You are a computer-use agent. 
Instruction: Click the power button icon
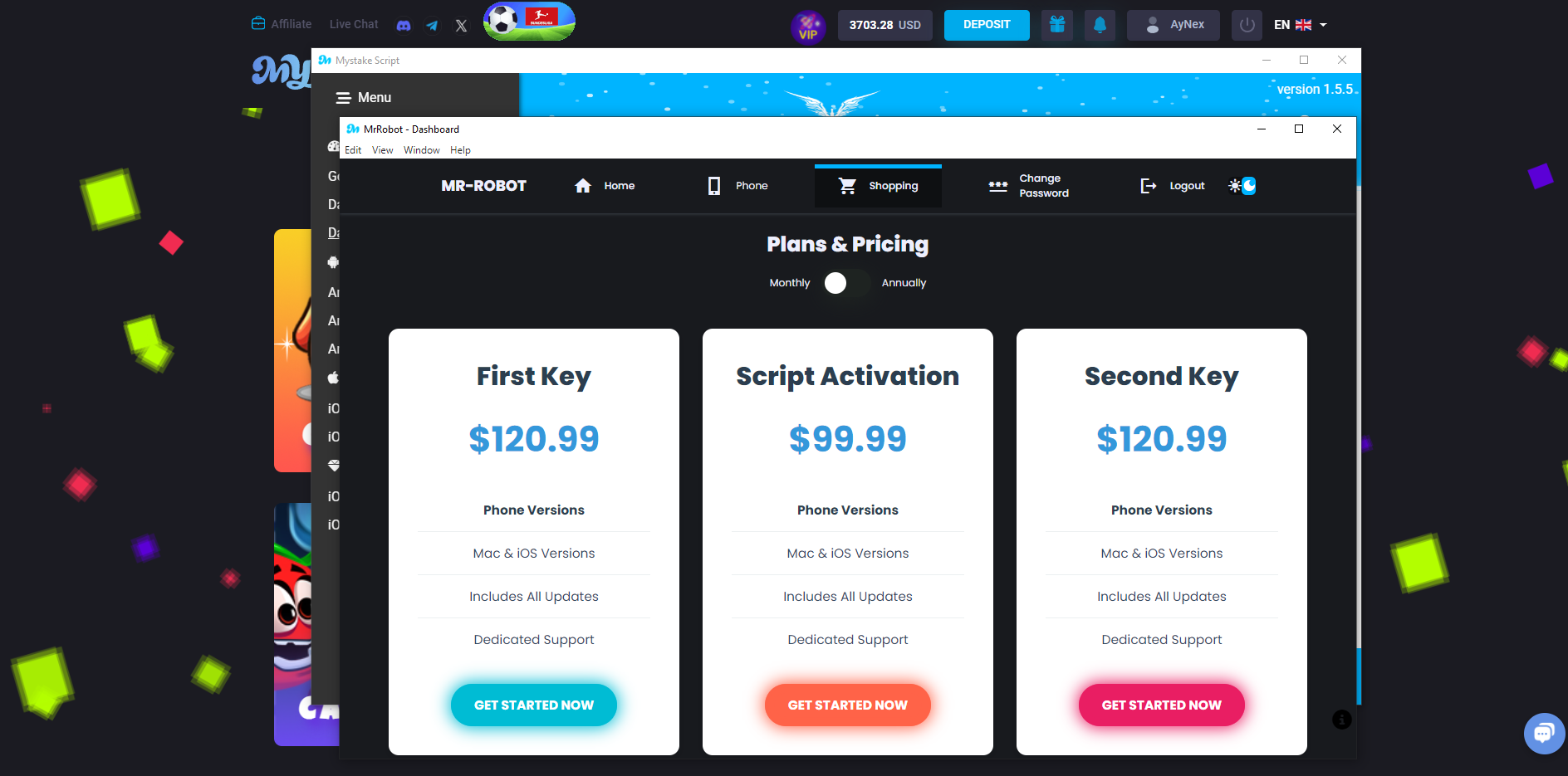coord(1247,25)
